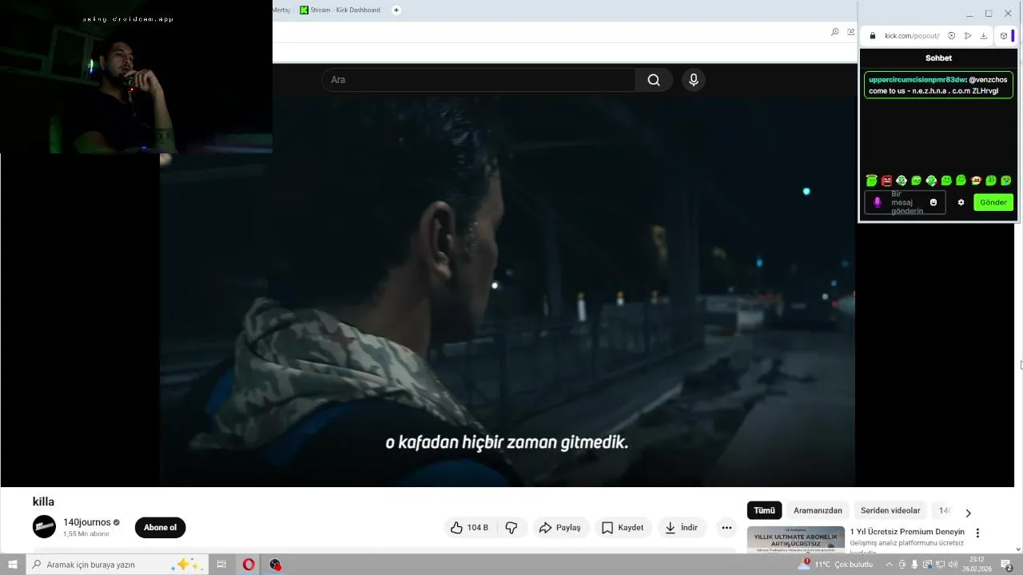Open '1 Yıl Ücretsiz Premium Deneyin' ad title
This screenshot has width=1023, height=575.
(x=907, y=532)
